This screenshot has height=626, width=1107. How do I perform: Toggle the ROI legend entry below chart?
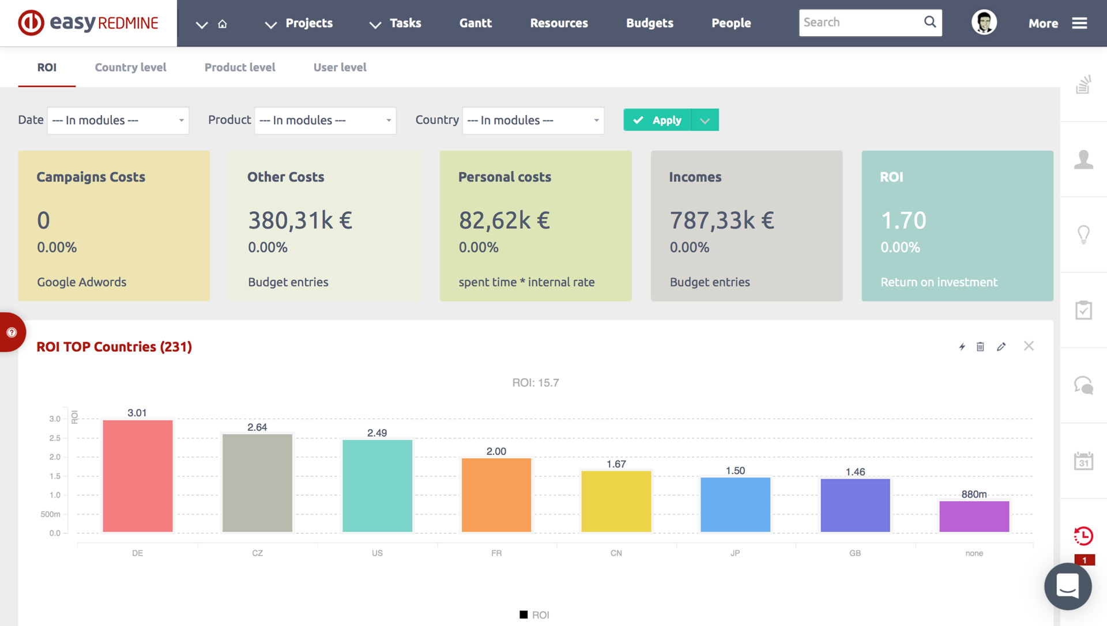pos(534,615)
